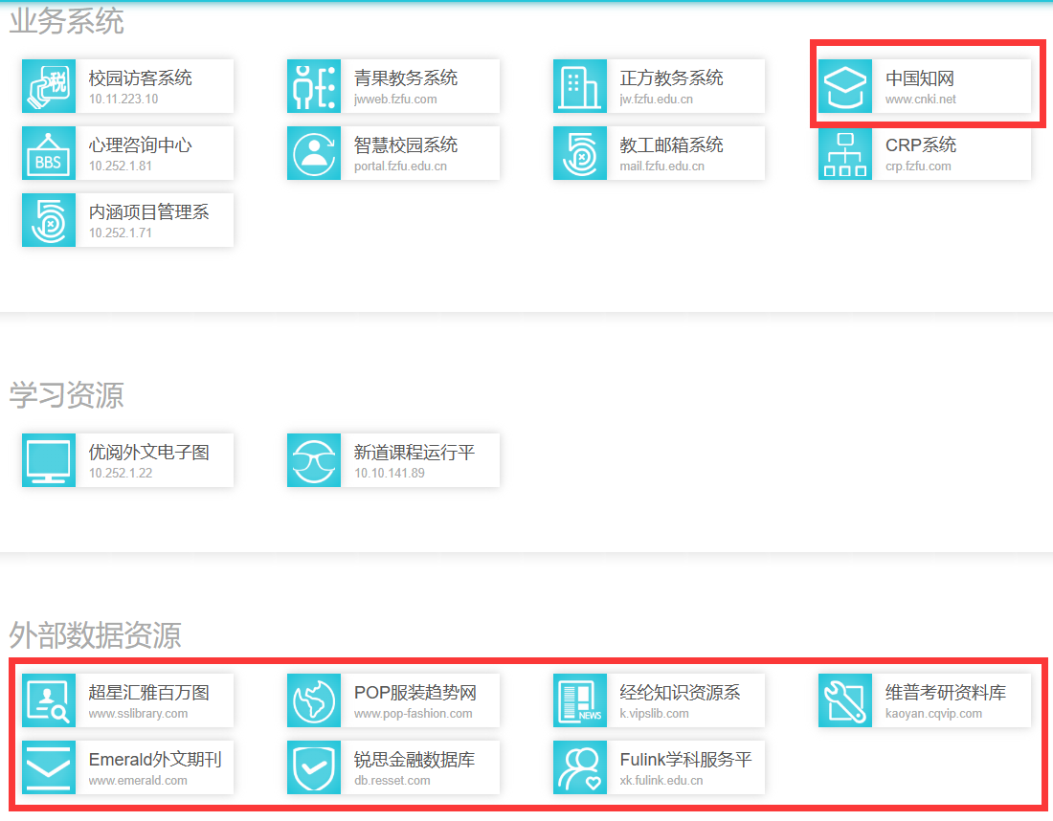Viewport: 1053px width, 821px height.
Task: Open Emerald外文期刊 title link
Action: [155, 759]
